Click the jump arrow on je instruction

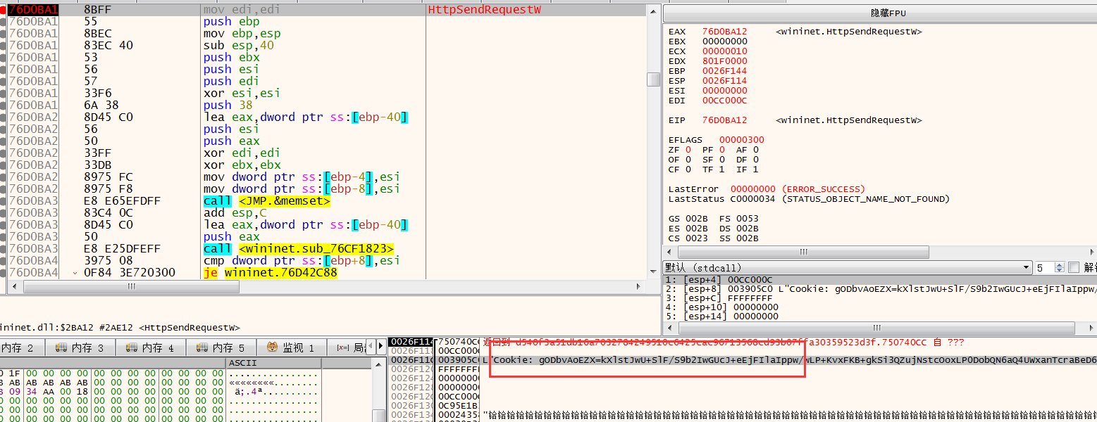pyautogui.click(x=75, y=272)
